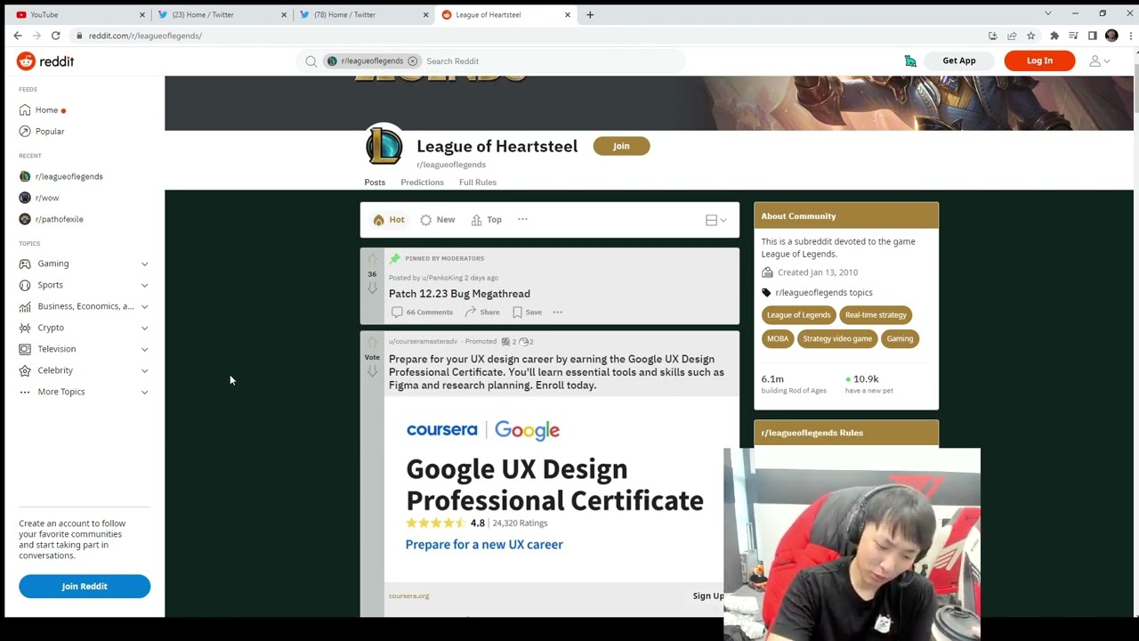This screenshot has width=1139, height=641.
Task: Open the coursera.org link
Action: pyautogui.click(x=408, y=596)
